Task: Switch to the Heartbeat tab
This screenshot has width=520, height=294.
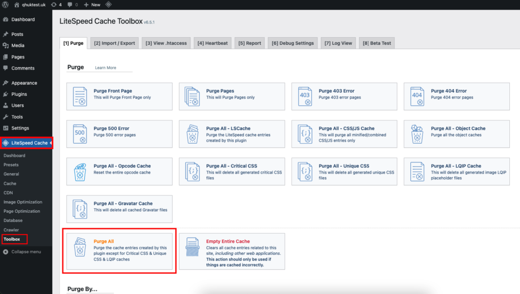Action: click(x=213, y=43)
